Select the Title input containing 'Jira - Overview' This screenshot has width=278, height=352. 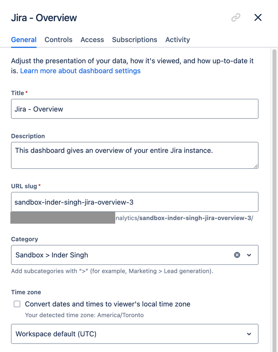tap(134, 109)
